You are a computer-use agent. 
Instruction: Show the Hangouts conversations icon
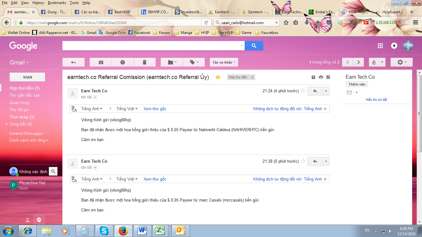pyautogui.click(x=39, y=220)
